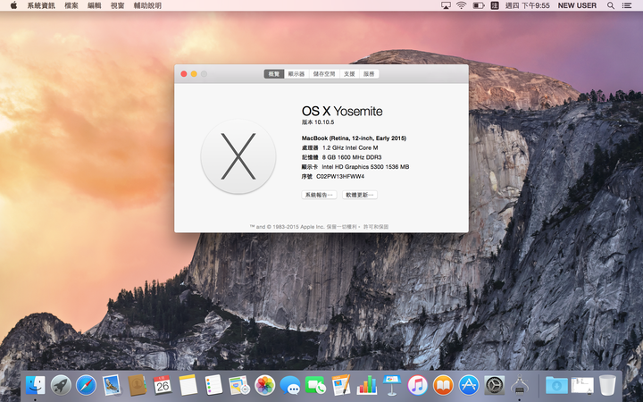Open Pages document icon in Dock
Image resolution: width=643 pixels, height=402 pixels.
pyautogui.click(x=341, y=385)
